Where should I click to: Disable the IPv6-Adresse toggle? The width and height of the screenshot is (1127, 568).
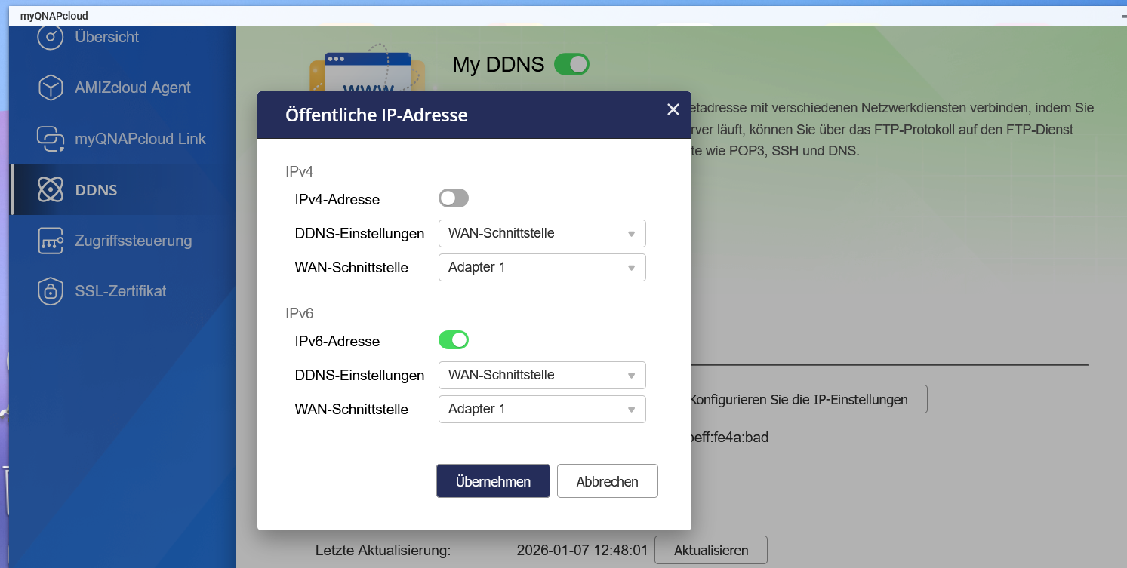(454, 340)
